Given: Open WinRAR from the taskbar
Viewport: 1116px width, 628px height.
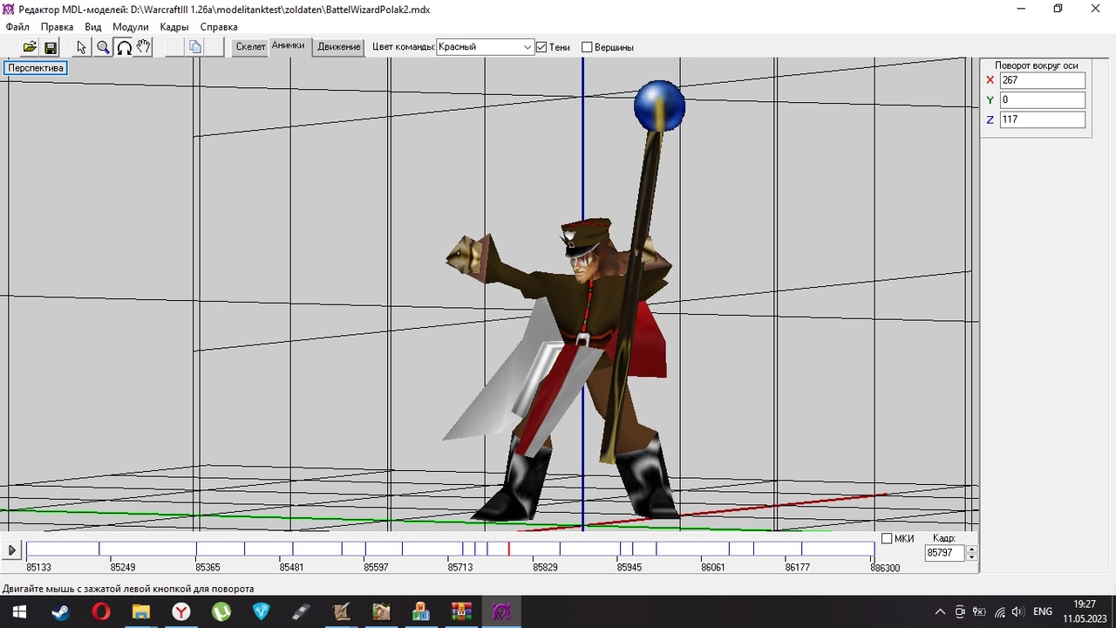Looking at the screenshot, I should 461,611.
